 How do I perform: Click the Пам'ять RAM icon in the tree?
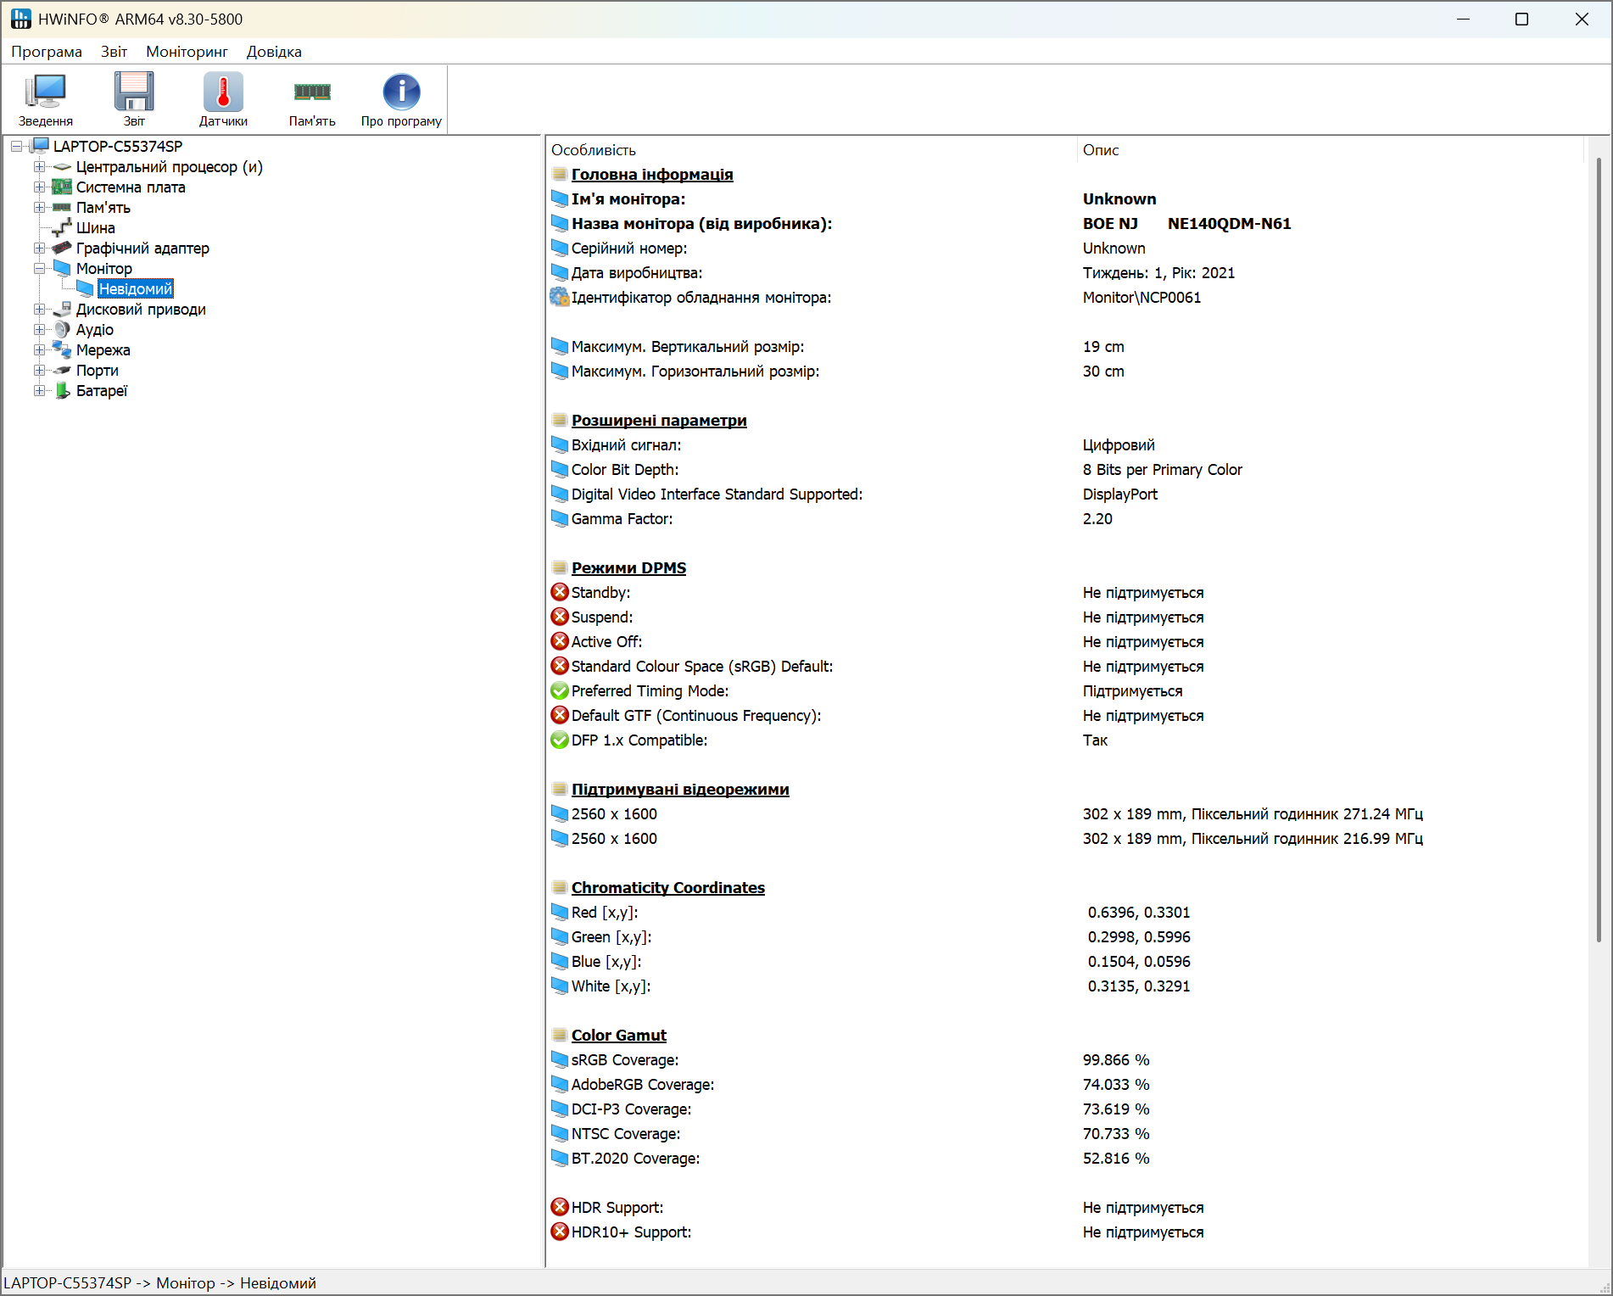pyautogui.click(x=62, y=208)
